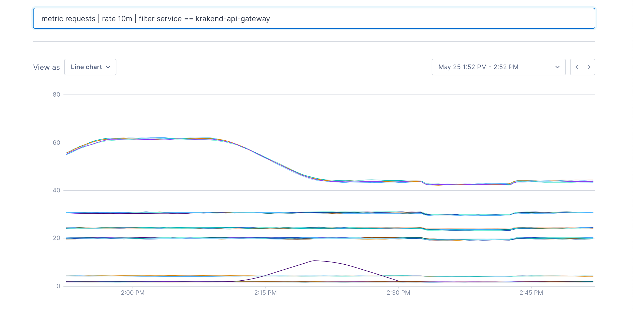Screen dimensions: 633x312
Task: Click the 40 y-axis label
Action: coord(56,190)
